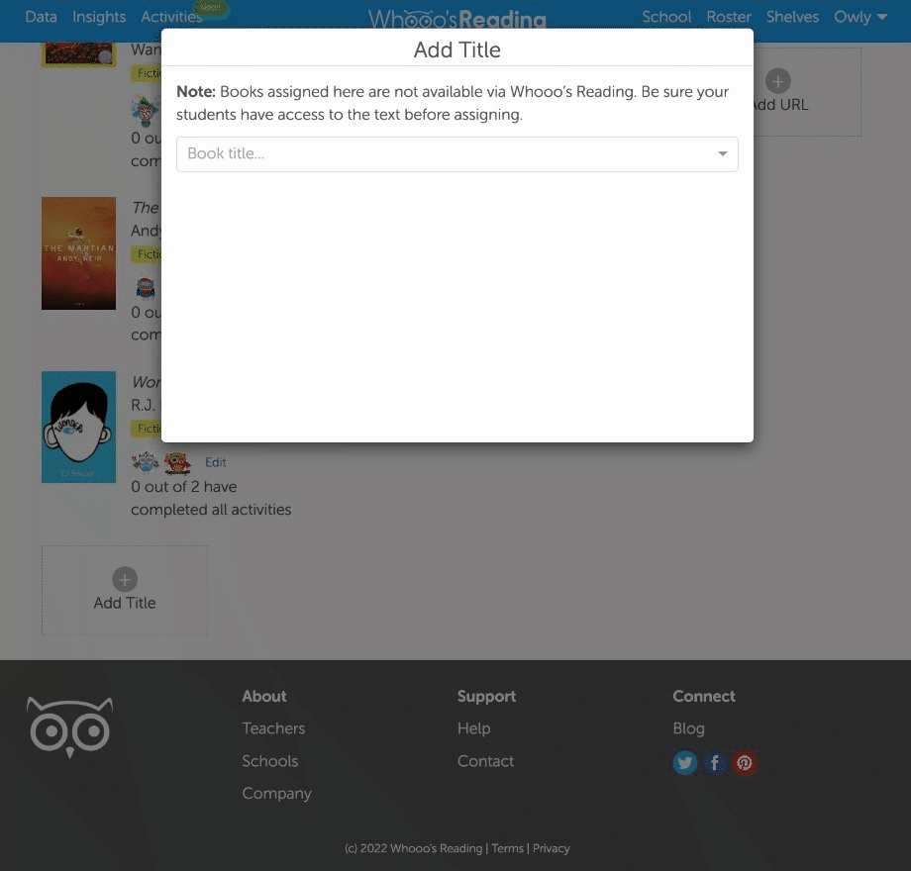Open the Wonder book cover

[x=78, y=427]
